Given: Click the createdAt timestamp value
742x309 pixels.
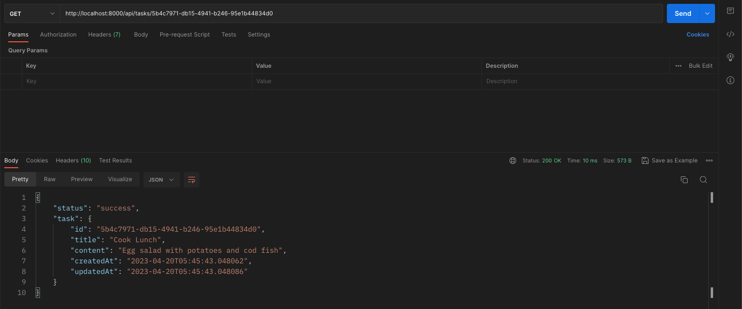Looking at the screenshot, I should (x=187, y=261).
